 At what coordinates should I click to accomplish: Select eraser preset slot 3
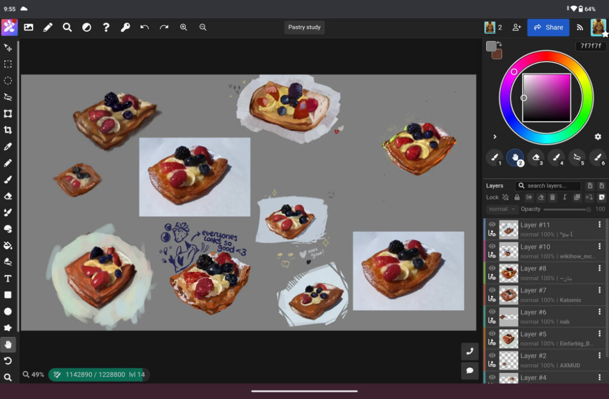536,157
